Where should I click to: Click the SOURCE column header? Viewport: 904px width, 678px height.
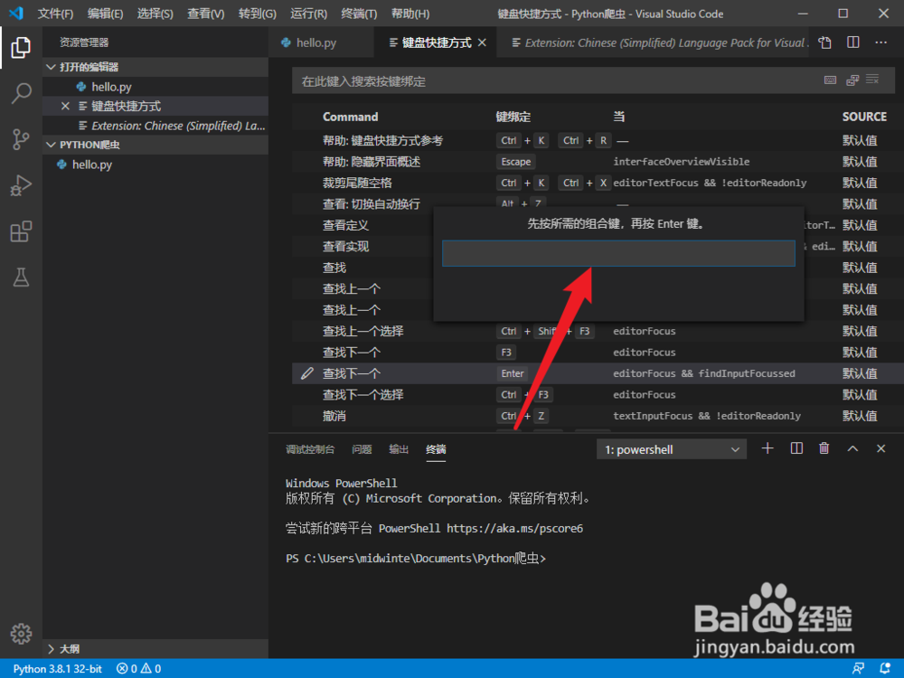[864, 117]
